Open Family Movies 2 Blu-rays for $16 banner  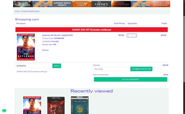click(x=42, y=4)
